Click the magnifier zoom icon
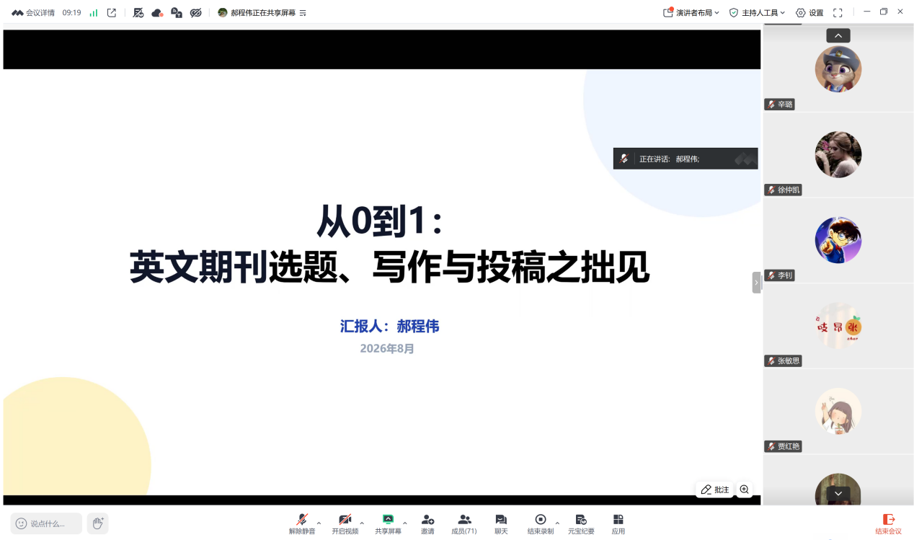 tap(745, 490)
